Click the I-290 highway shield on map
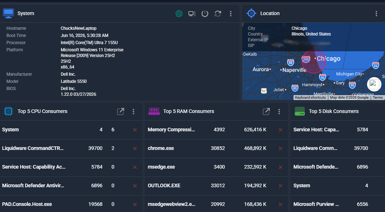The width and height of the screenshot is (385, 212). pos(306,59)
